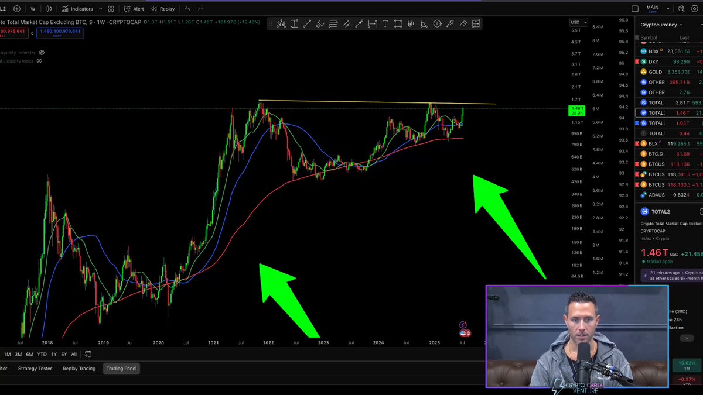The width and height of the screenshot is (703, 395).
Task: Click the layout square icon top right
Action: pyautogui.click(x=635, y=9)
